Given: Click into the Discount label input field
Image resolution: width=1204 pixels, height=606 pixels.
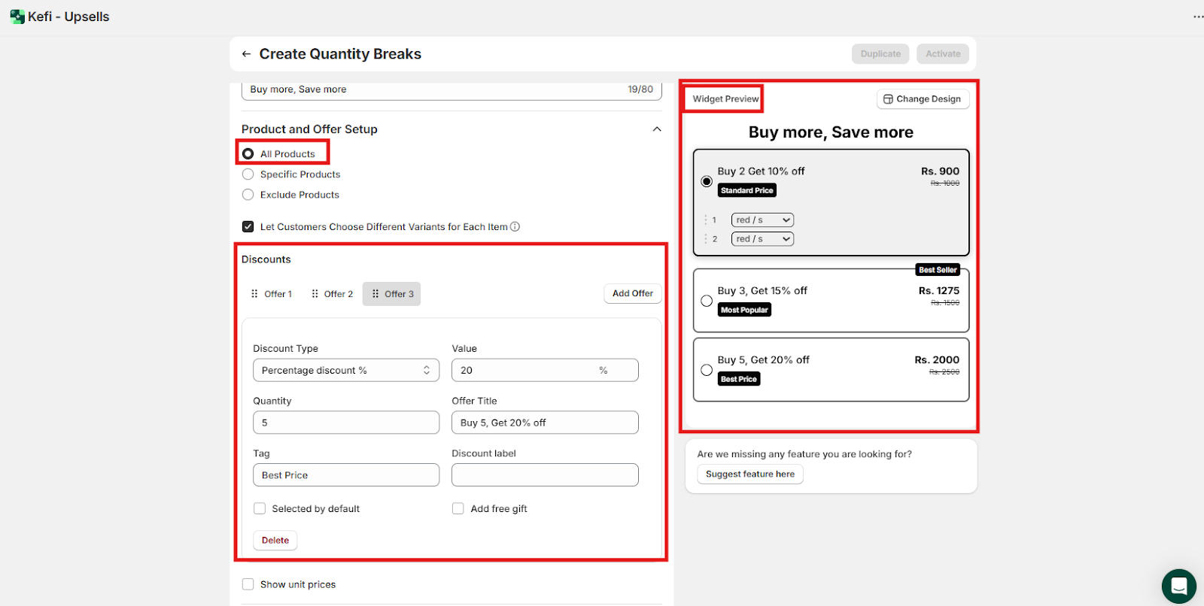Looking at the screenshot, I should [x=544, y=475].
